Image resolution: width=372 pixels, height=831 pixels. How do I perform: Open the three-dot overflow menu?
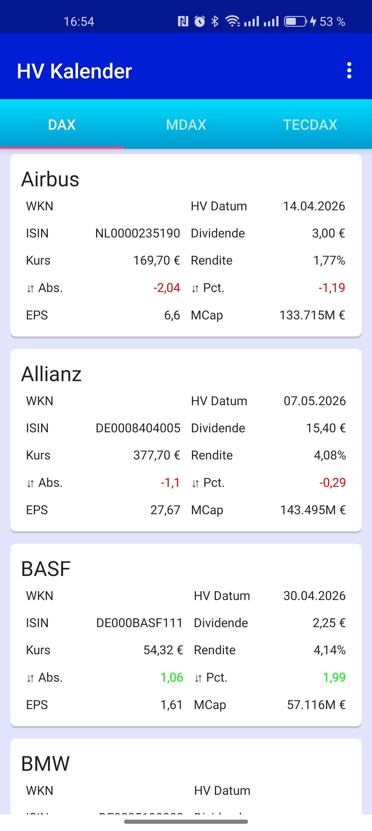(349, 71)
